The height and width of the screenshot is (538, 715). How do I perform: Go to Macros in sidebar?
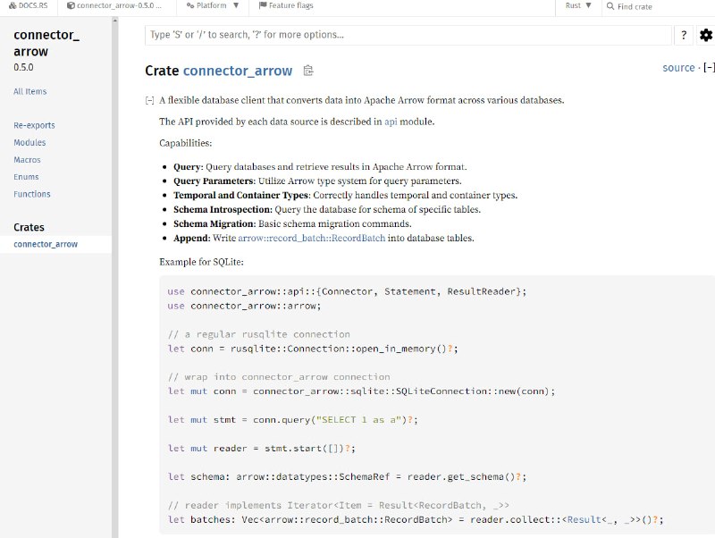point(27,160)
